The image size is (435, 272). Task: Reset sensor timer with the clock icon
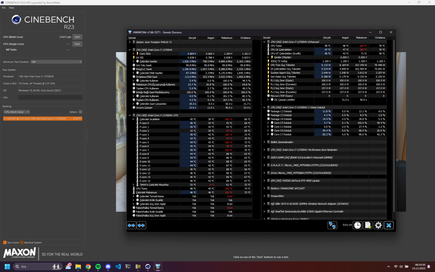click(357, 225)
